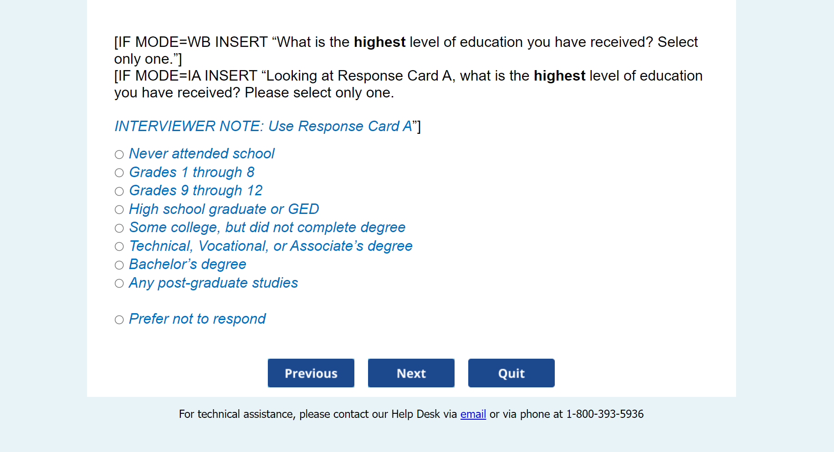
Task: Click the 'Some college, but did not complete degree' text
Action: tap(267, 228)
